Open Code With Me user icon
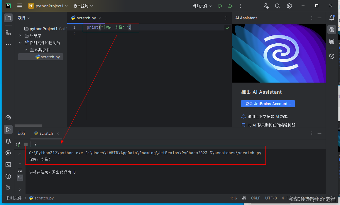The width and height of the screenshot is (340, 205). (x=266, y=6)
